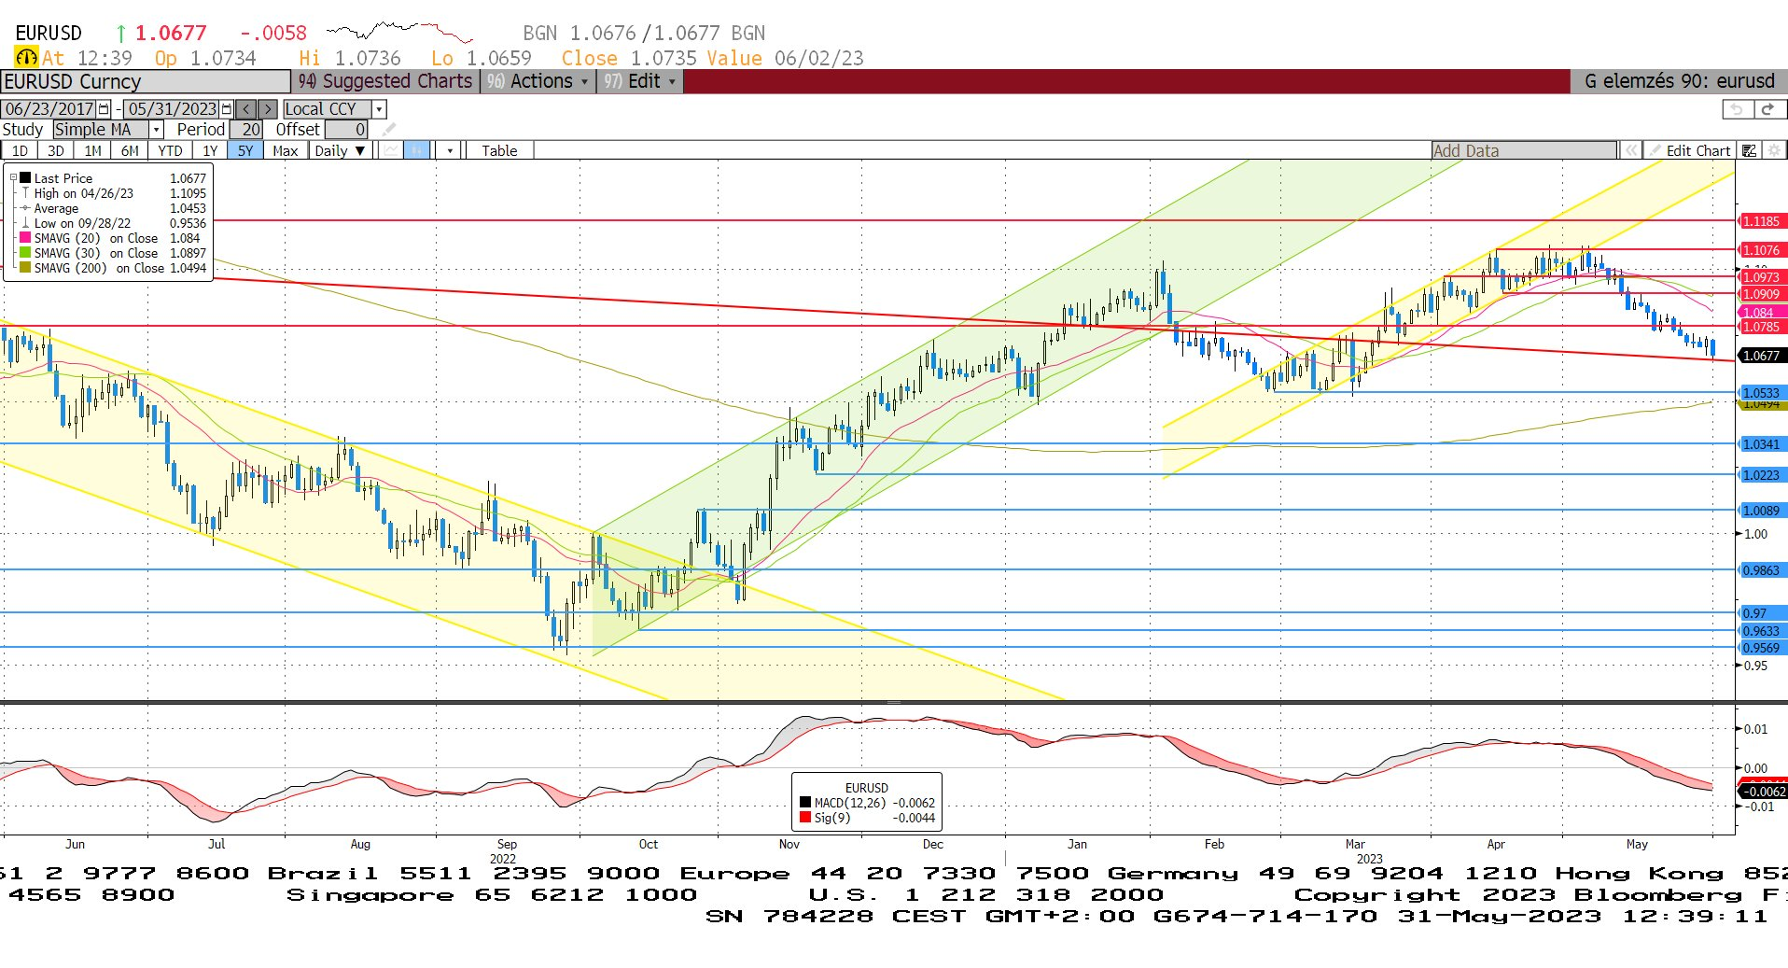Open chart settings gear icon
This screenshot has height=968, width=1788.
tap(1774, 150)
